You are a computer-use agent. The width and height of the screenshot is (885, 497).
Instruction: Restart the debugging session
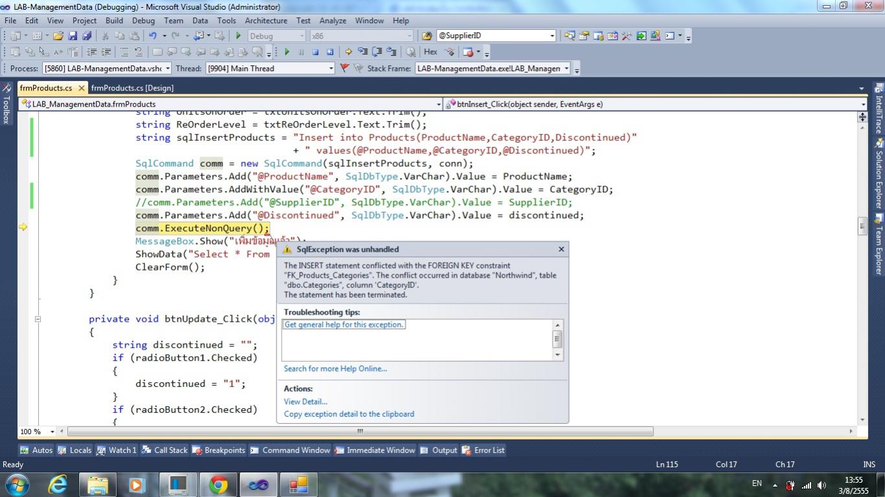click(330, 52)
